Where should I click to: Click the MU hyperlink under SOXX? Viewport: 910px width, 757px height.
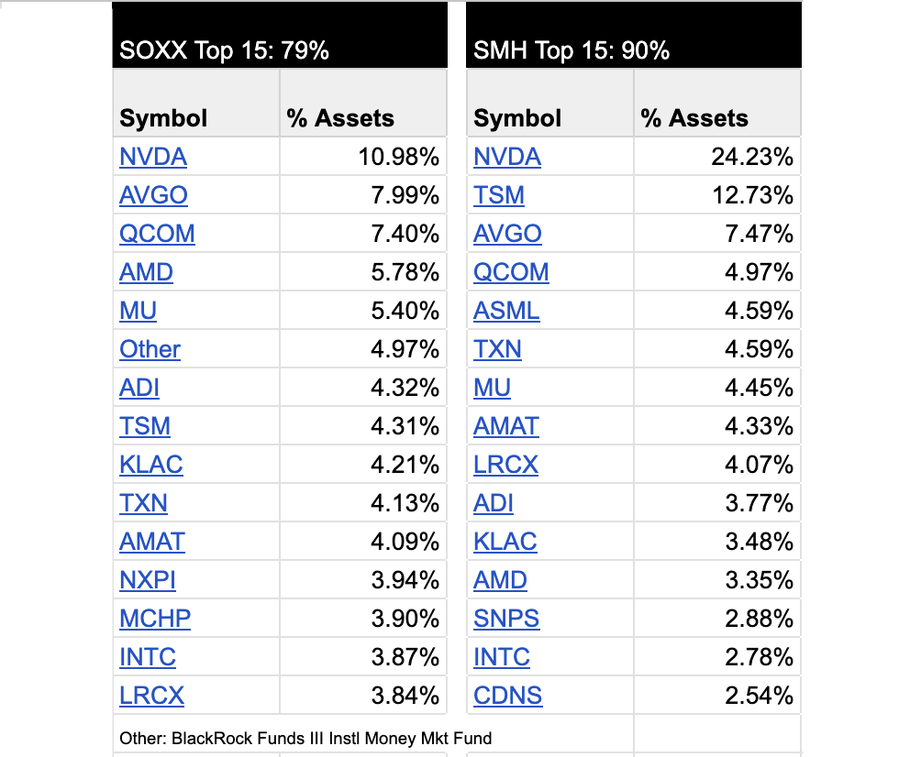click(x=138, y=310)
